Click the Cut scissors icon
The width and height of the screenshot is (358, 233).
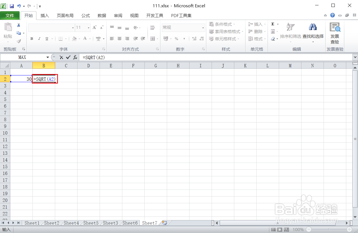tap(18, 25)
